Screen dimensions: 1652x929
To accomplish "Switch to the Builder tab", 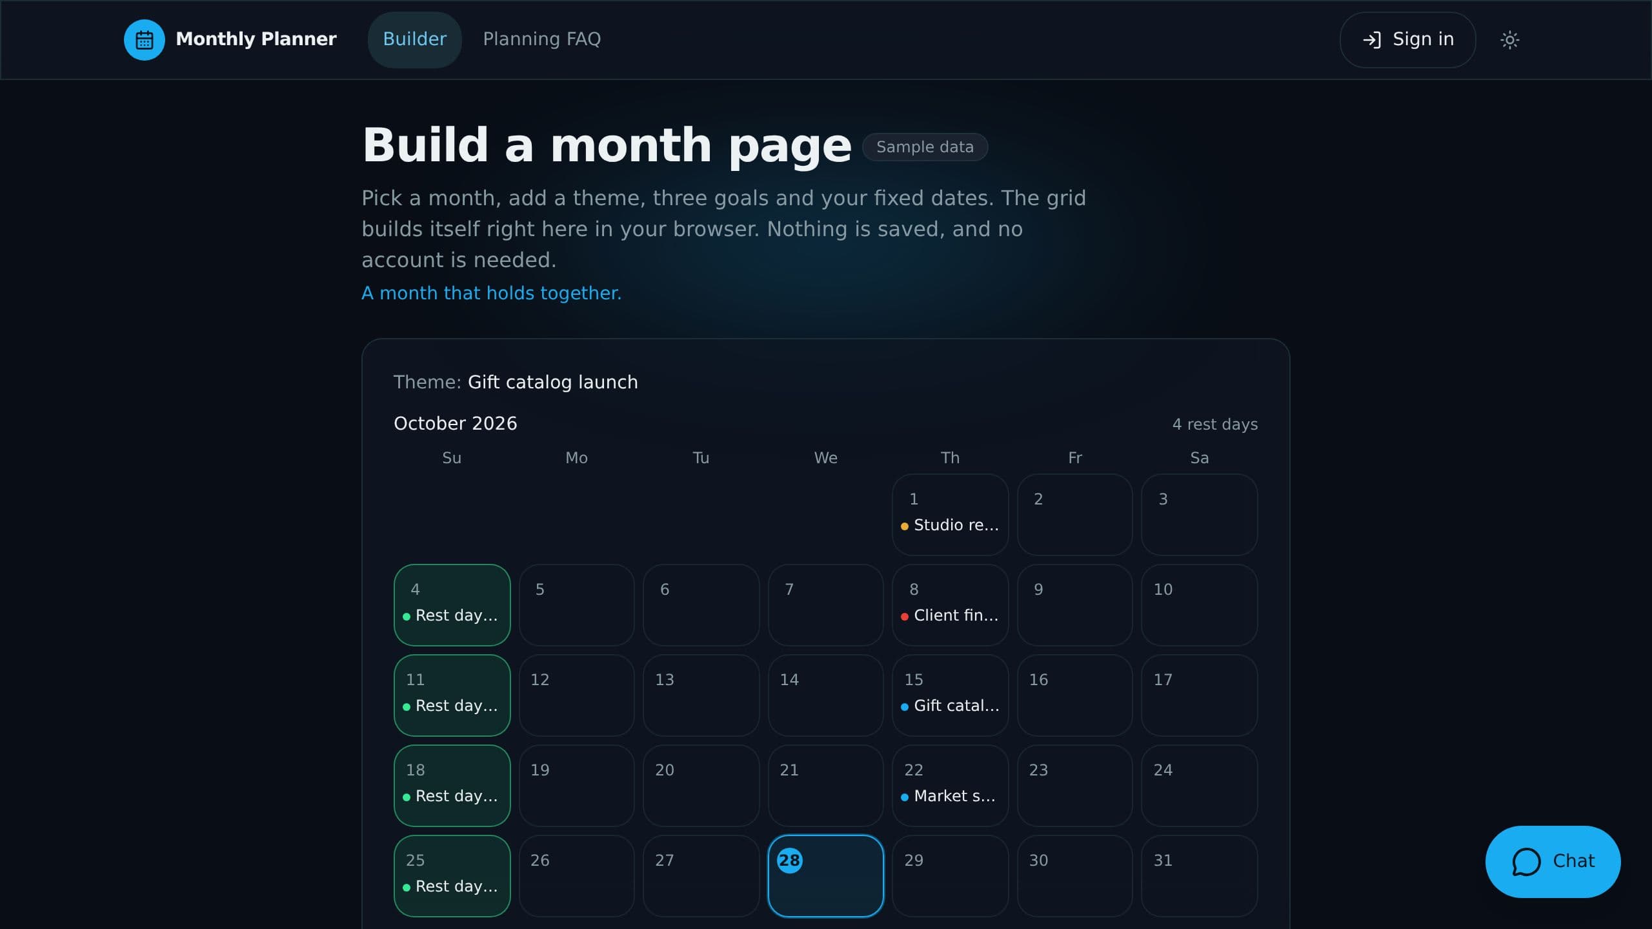I will pyautogui.click(x=414, y=39).
